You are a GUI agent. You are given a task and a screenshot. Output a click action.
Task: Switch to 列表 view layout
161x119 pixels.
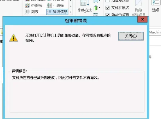pyautogui.click(x=32, y=12)
